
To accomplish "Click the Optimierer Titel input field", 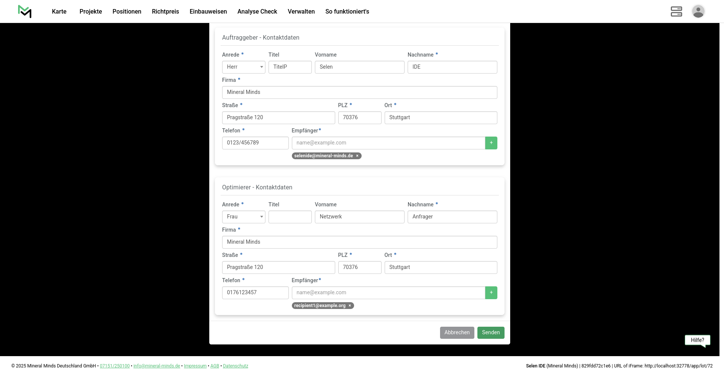I will 290,217.
